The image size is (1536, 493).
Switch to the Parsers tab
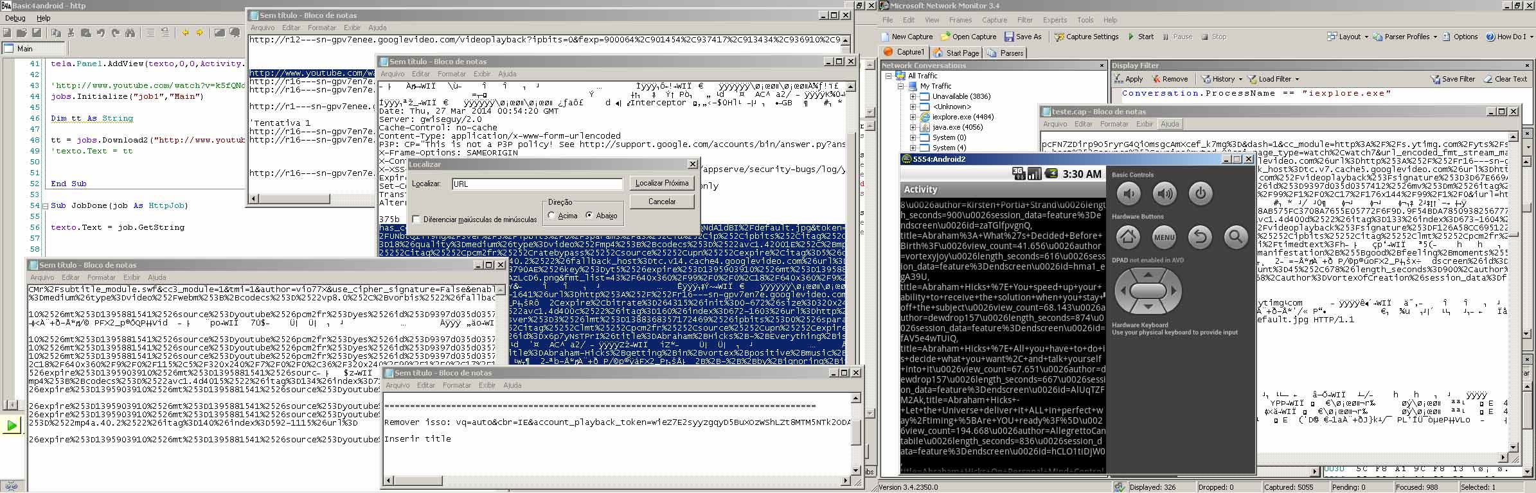tap(1005, 53)
